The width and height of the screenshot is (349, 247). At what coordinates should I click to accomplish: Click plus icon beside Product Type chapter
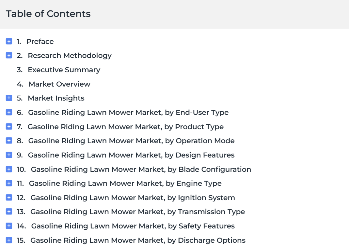tap(9, 127)
